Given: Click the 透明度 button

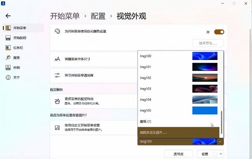Looking at the screenshot, I should tap(179, 154).
